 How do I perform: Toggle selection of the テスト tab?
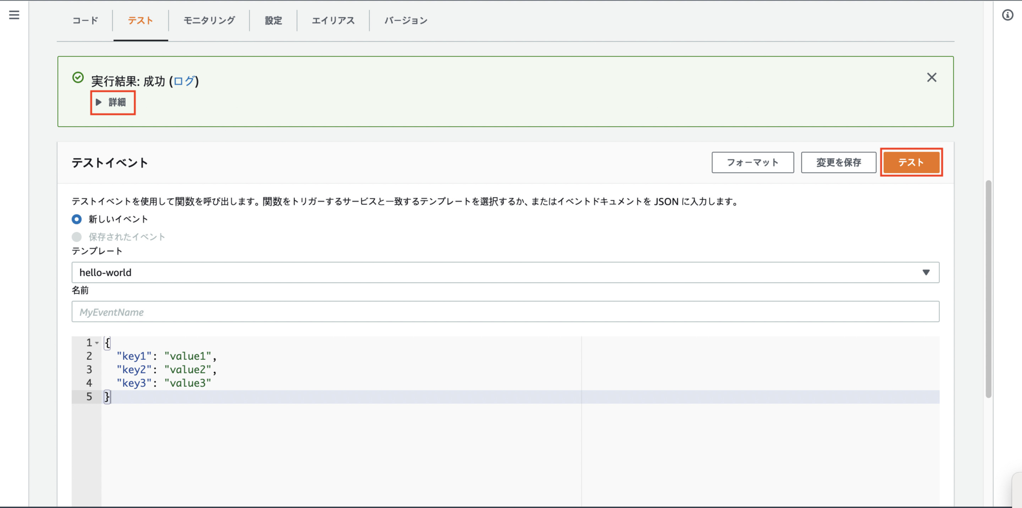pos(140,20)
